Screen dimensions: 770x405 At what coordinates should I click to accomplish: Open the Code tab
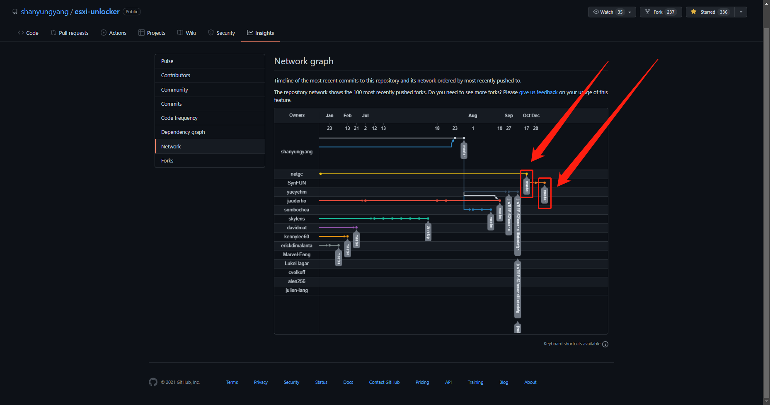pos(28,33)
